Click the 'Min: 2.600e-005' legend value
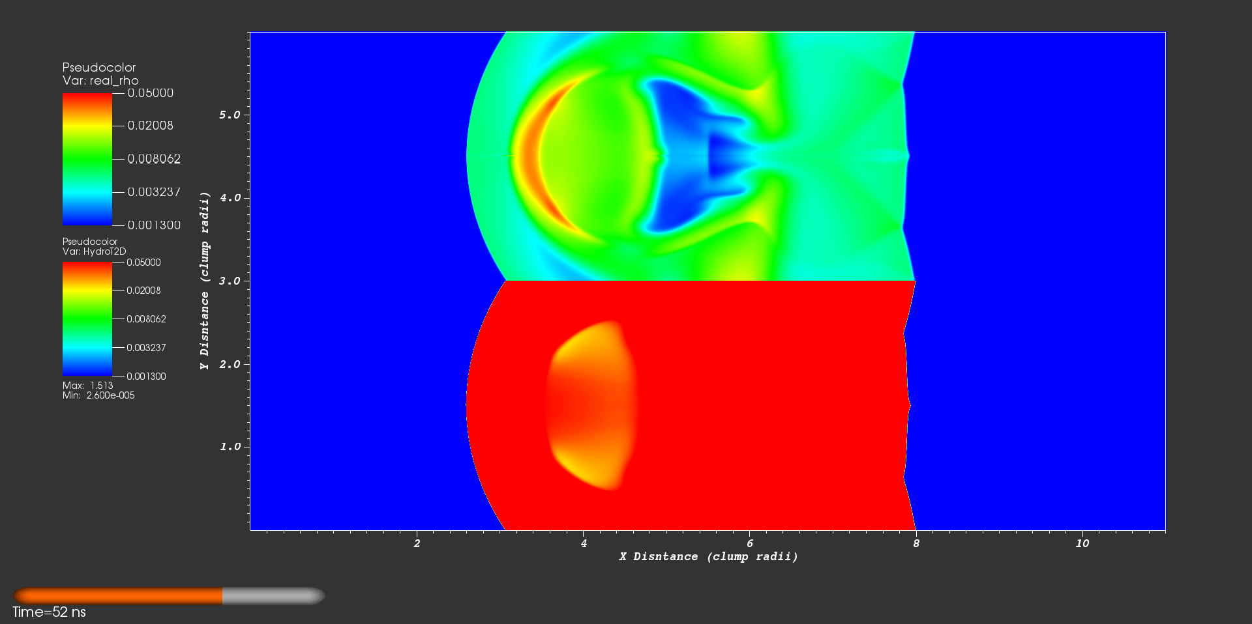The height and width of the screenshot is (624, 1252). (98, 395)
